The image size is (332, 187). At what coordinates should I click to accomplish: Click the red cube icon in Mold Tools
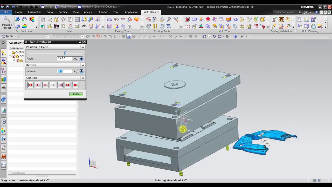point(187,19)
